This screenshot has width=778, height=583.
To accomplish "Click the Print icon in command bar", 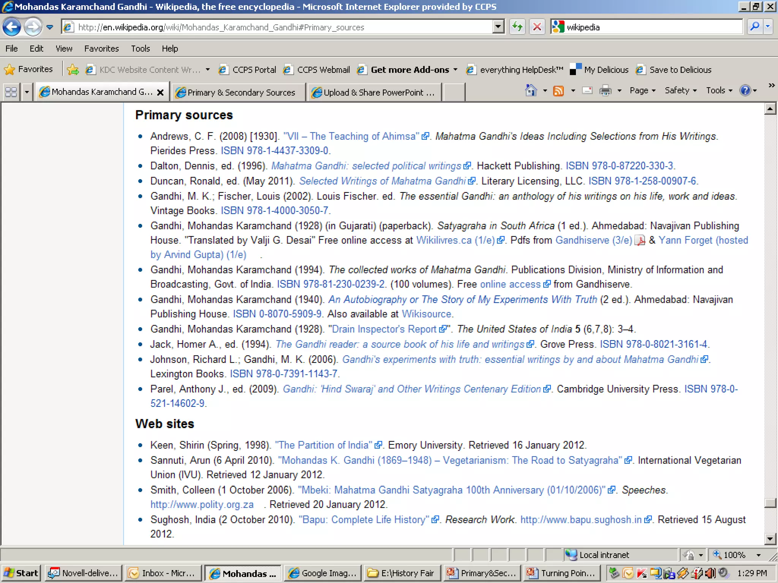I will coord(605,91).
